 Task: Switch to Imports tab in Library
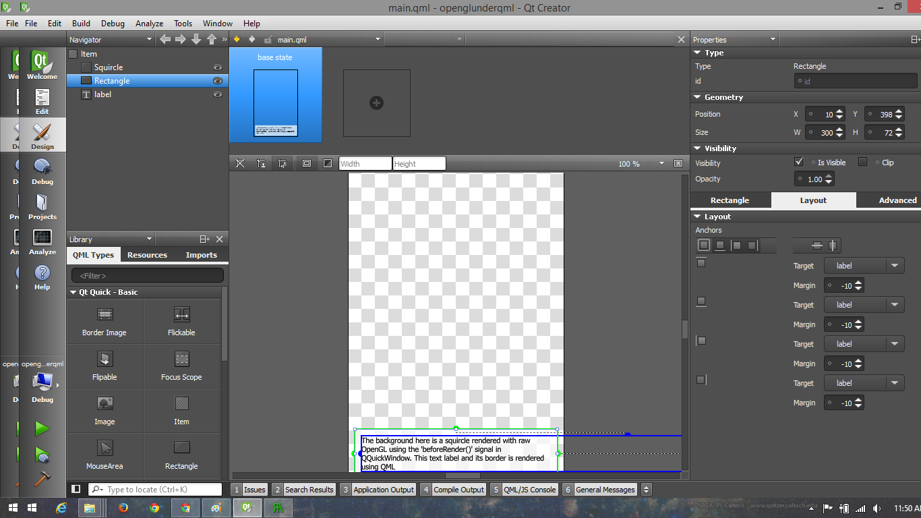(x=202, y=255)
